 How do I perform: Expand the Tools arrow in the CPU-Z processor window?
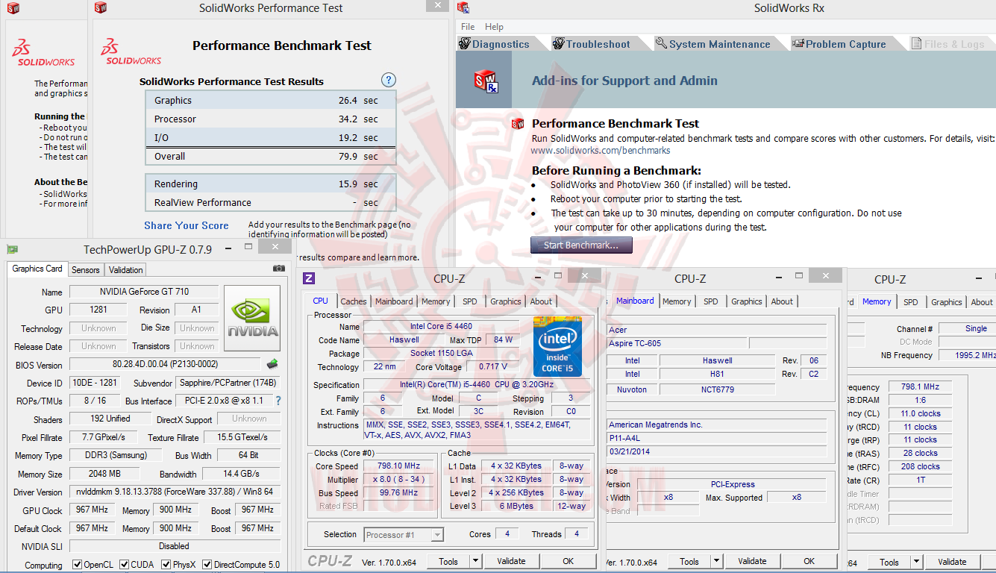475,561
